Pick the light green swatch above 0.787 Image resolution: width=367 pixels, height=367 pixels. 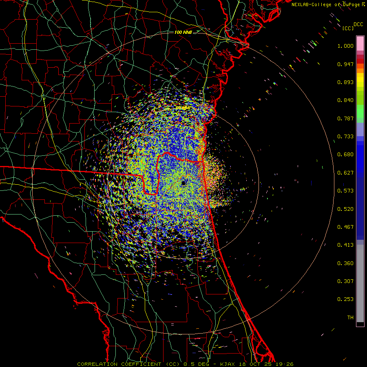click(x=360, y=111)
